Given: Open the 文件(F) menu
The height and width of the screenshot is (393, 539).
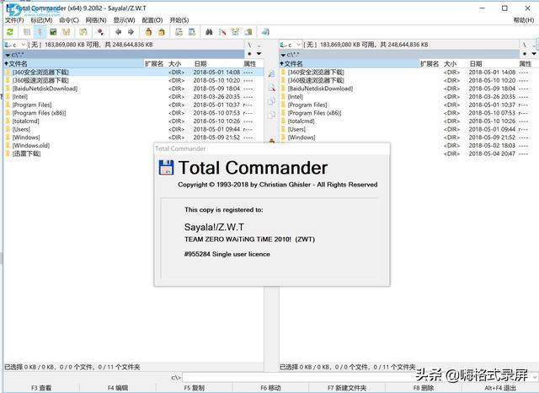Looking at the screenshot, I should (x=14, y=19).
